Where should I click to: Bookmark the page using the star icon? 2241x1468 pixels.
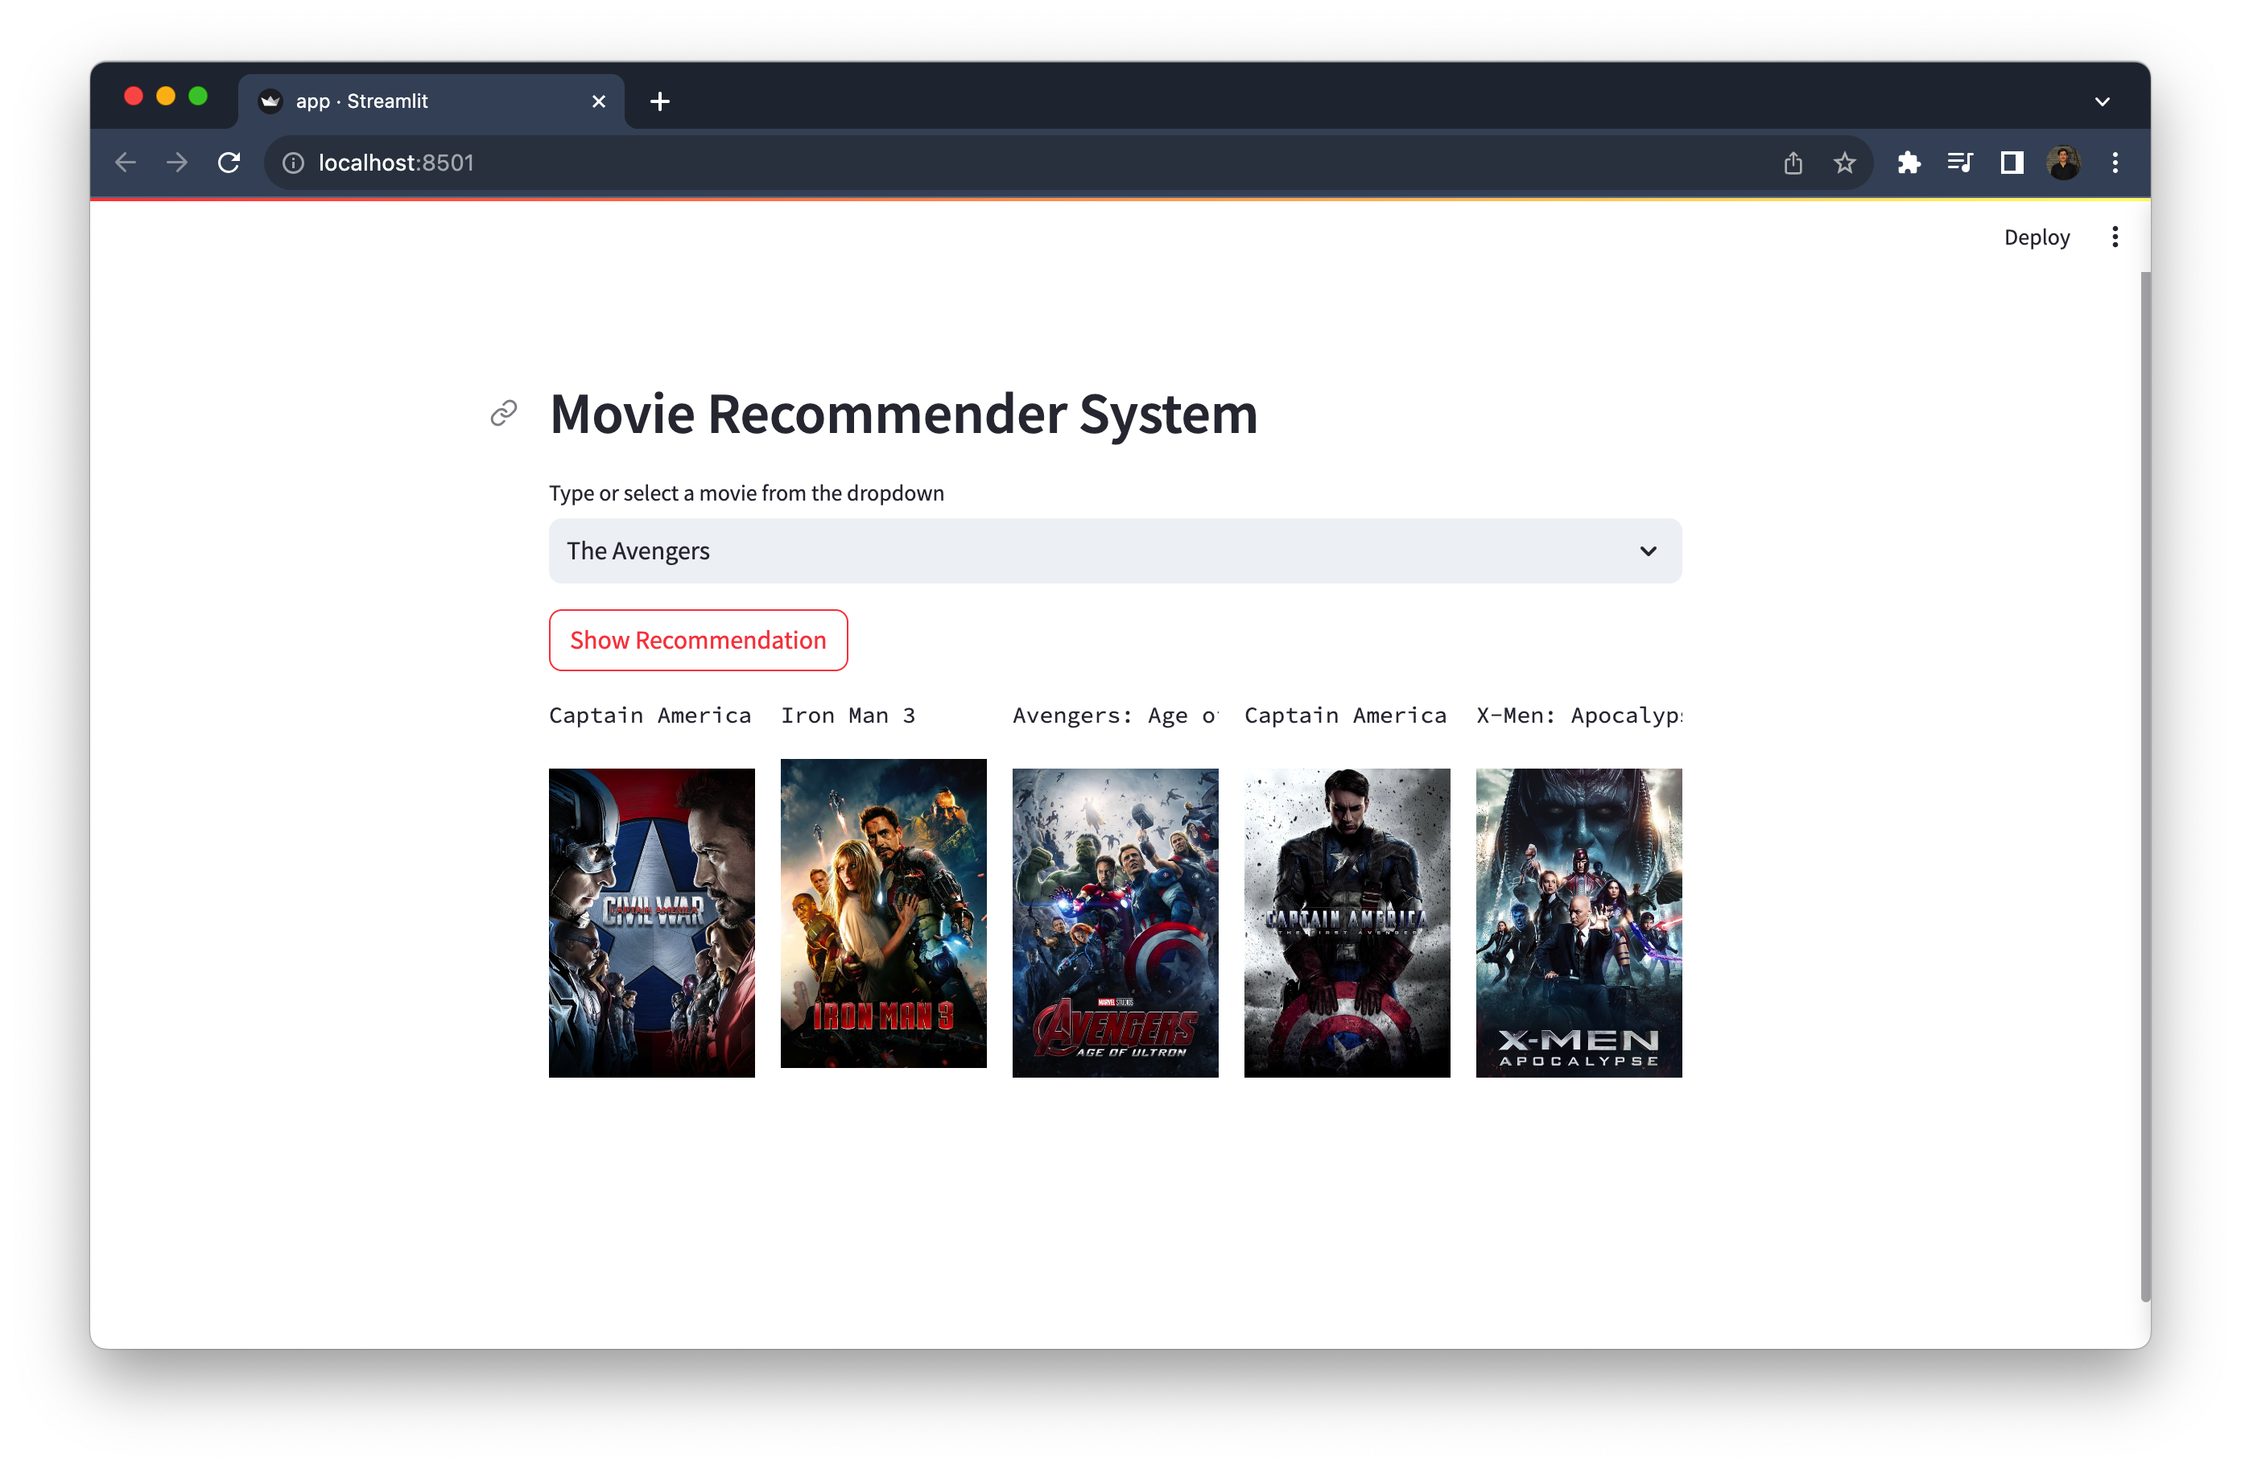point(1845,162)
